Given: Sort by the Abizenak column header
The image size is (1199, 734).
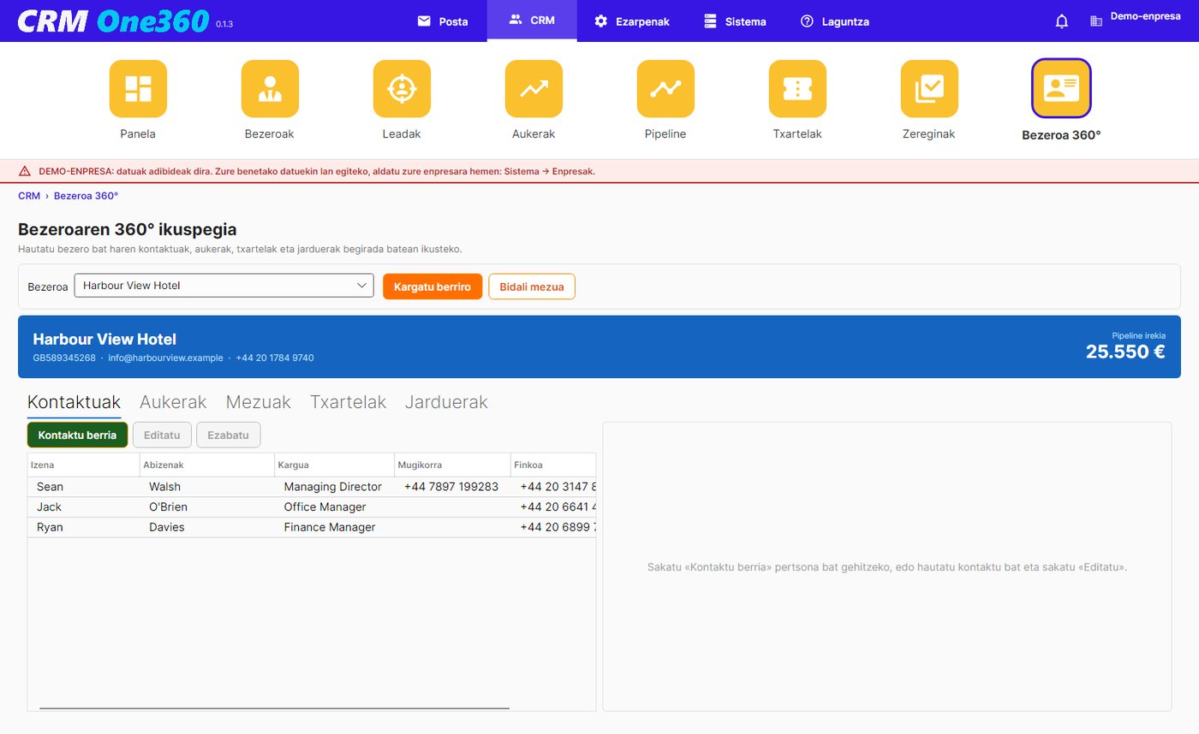Looking at the screenshot, I should click(x=207, y=465).
